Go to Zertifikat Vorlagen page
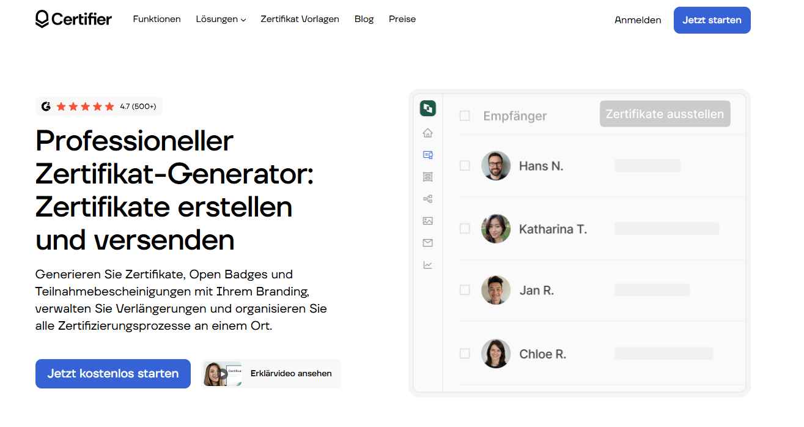Viewport: 804px width, 427px height. (300, 19)
